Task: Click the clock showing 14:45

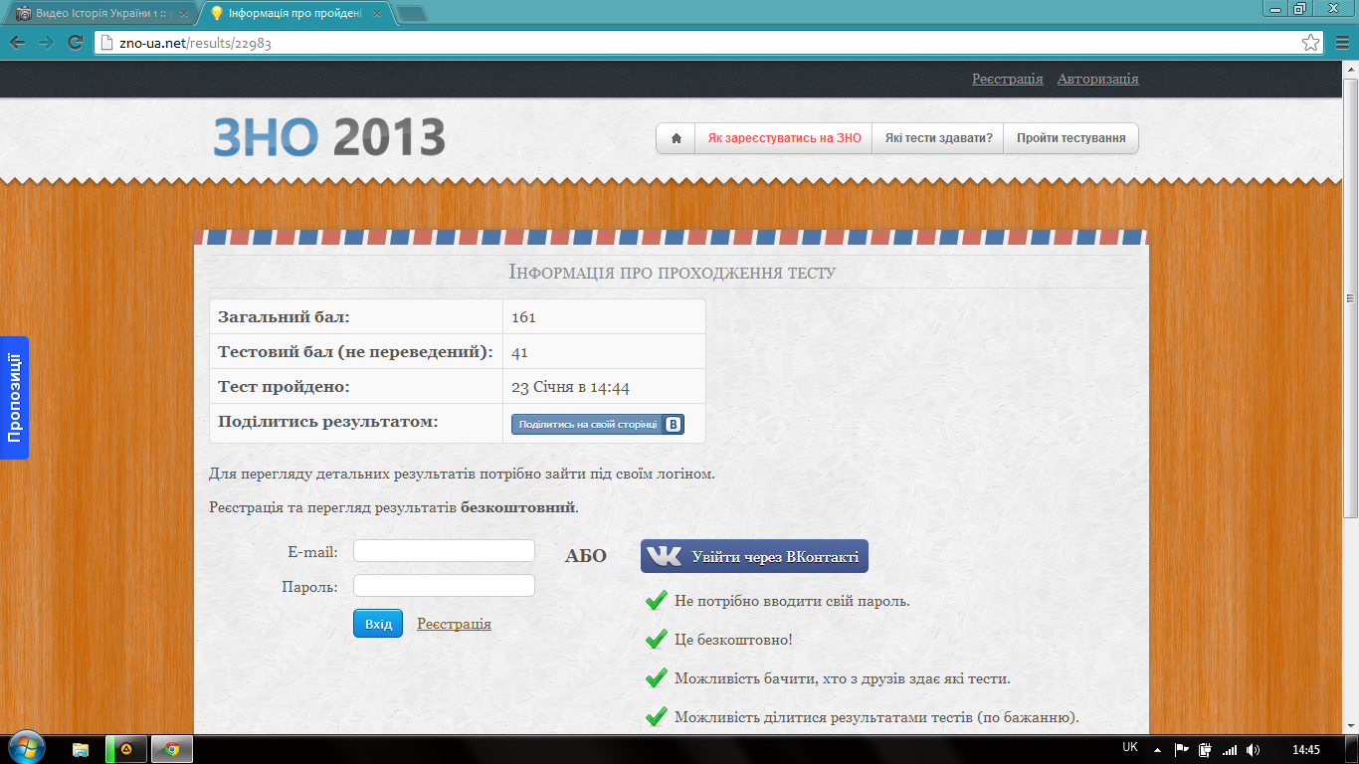Action: click(1306, 750)
